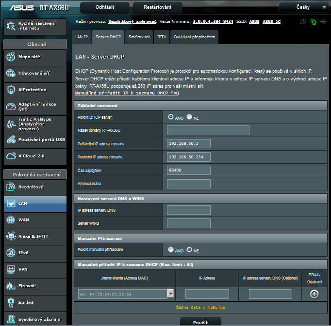This screenshot has width=331, height=326.
Task: Enable manual assignment with ANO radio
Action: [x=171, y=250]
